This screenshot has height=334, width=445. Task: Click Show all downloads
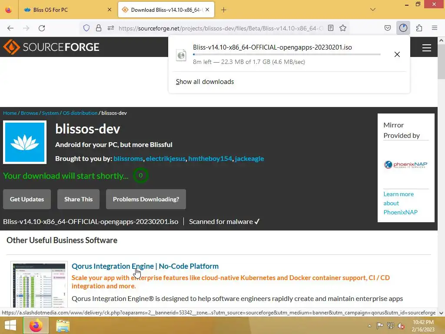pos(205,82)
